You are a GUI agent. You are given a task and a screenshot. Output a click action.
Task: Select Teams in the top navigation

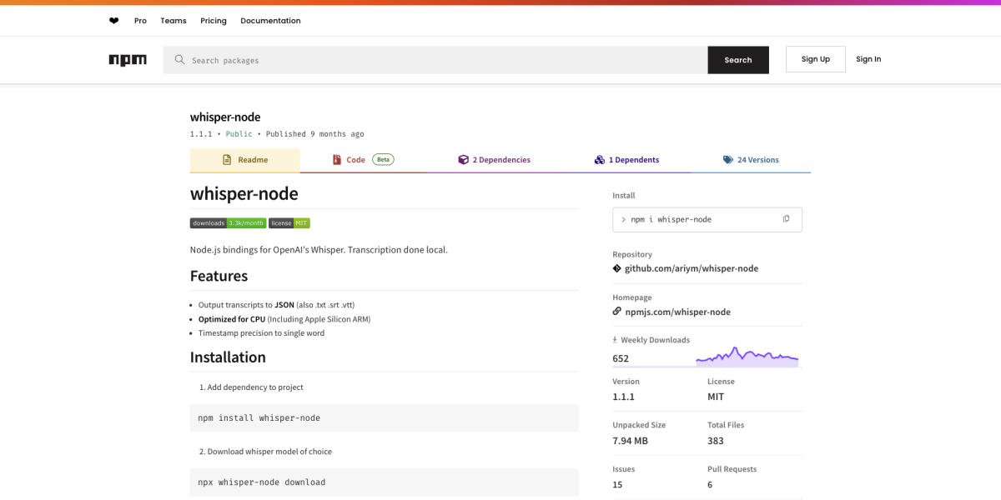173,20
